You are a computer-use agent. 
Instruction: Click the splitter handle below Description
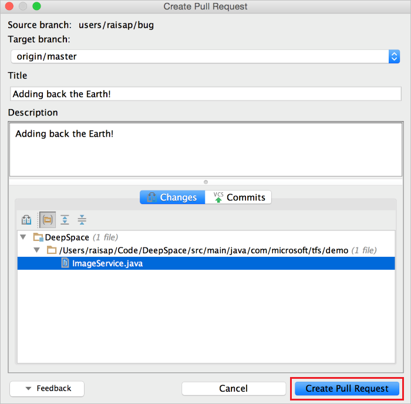click(x=206, y=182)
